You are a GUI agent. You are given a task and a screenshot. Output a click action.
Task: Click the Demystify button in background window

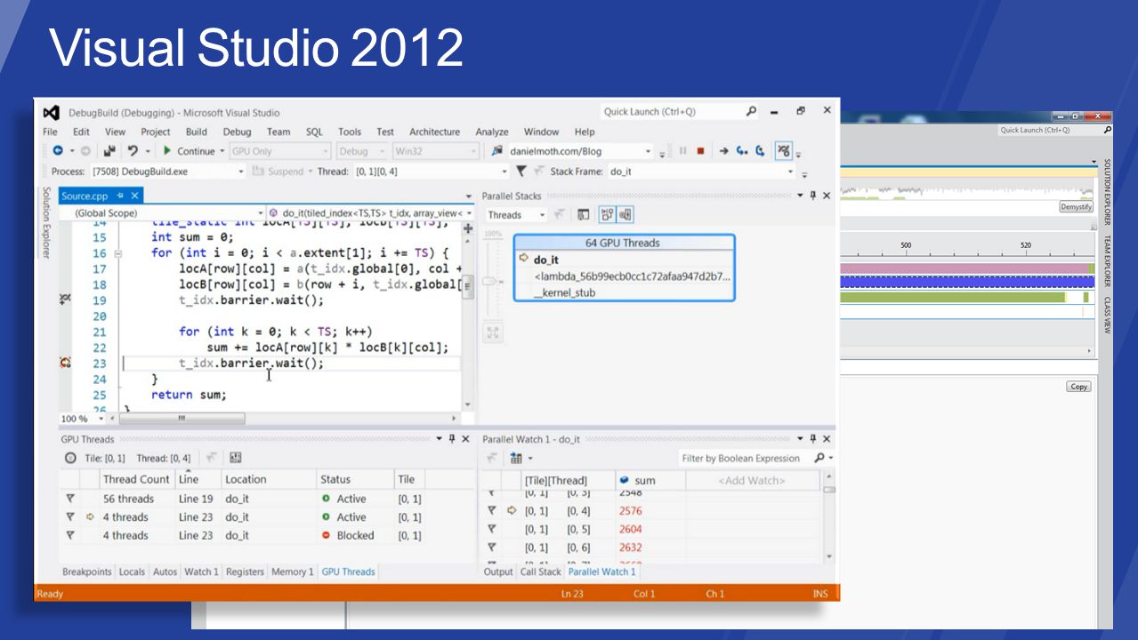(1076, 206)
